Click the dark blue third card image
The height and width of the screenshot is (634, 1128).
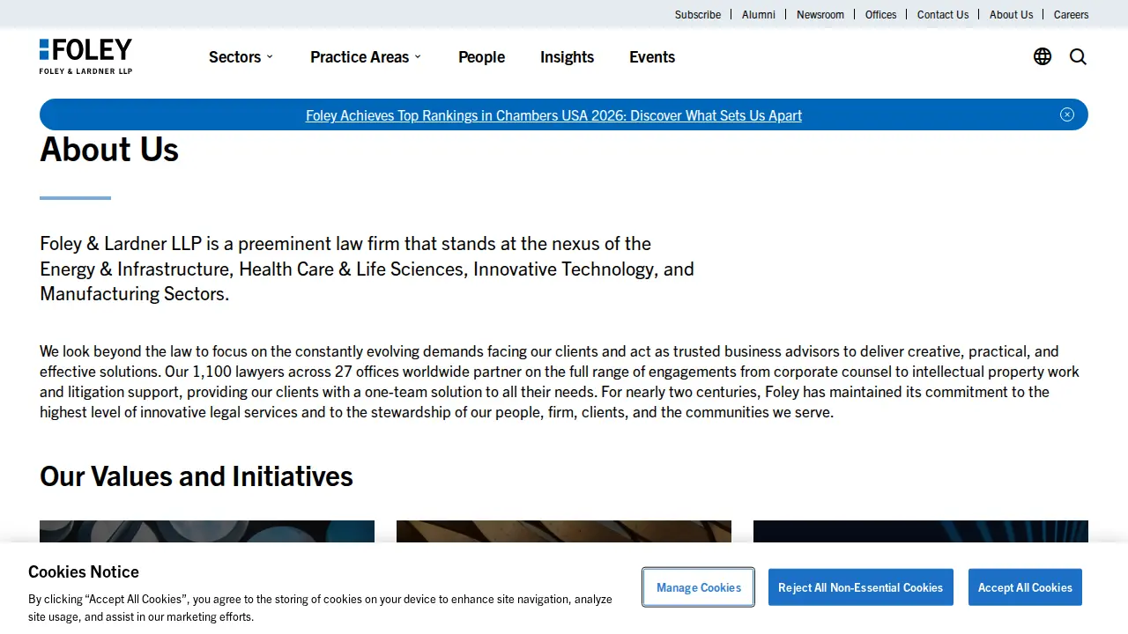click(921, 531)
